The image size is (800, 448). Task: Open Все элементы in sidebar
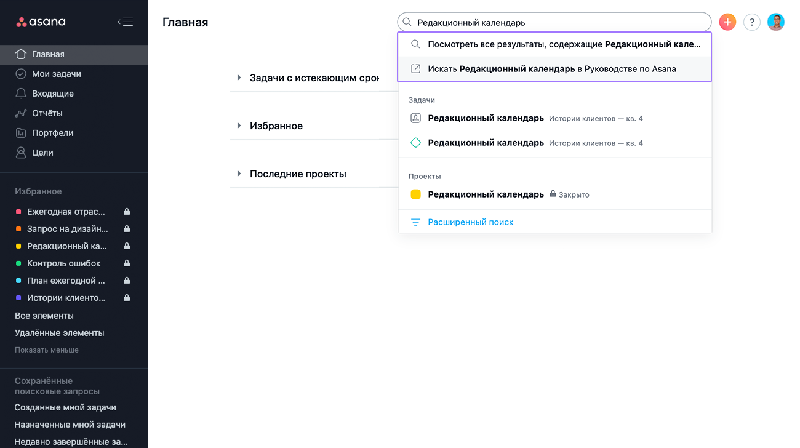click(44, 316)
